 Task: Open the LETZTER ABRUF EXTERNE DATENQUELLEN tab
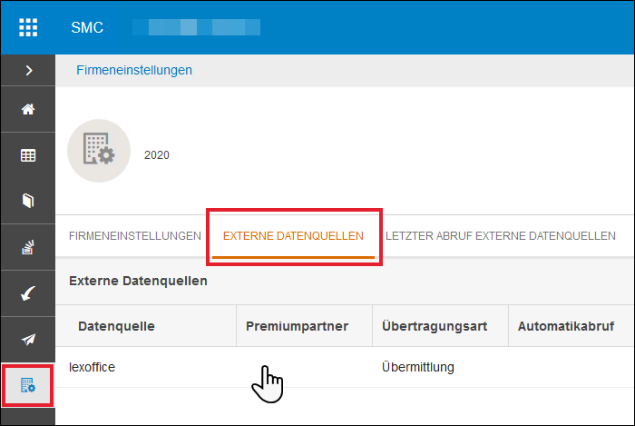pos(501,236)
